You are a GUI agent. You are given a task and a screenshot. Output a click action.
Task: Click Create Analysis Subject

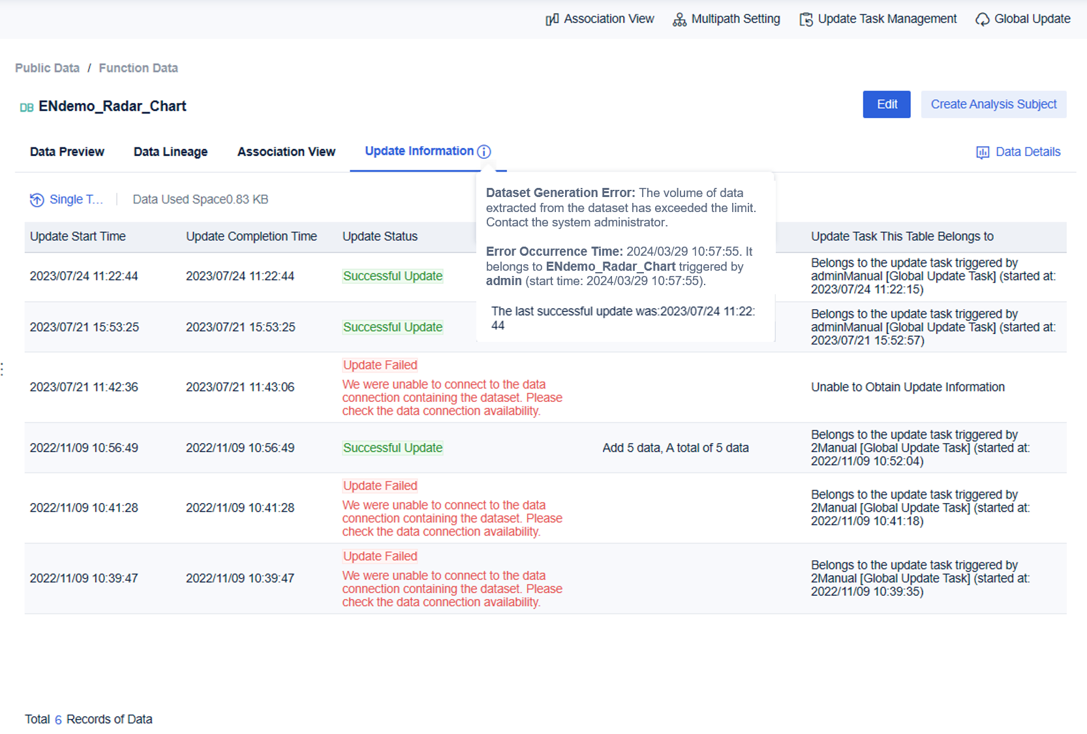tap(993, 104)
